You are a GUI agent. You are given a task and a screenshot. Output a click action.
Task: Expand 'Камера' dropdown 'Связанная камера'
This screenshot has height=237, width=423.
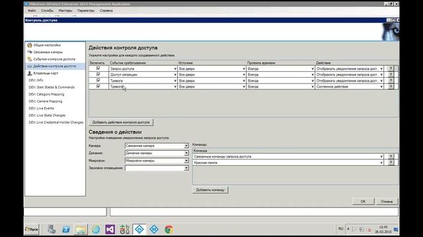[x=186, y=145]
